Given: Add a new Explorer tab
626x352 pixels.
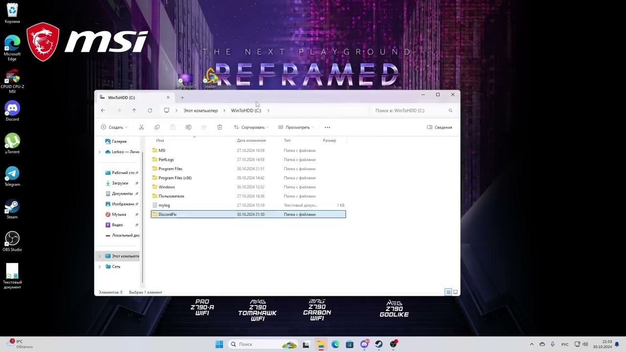Looking at the screenshot, I should 182,97.
